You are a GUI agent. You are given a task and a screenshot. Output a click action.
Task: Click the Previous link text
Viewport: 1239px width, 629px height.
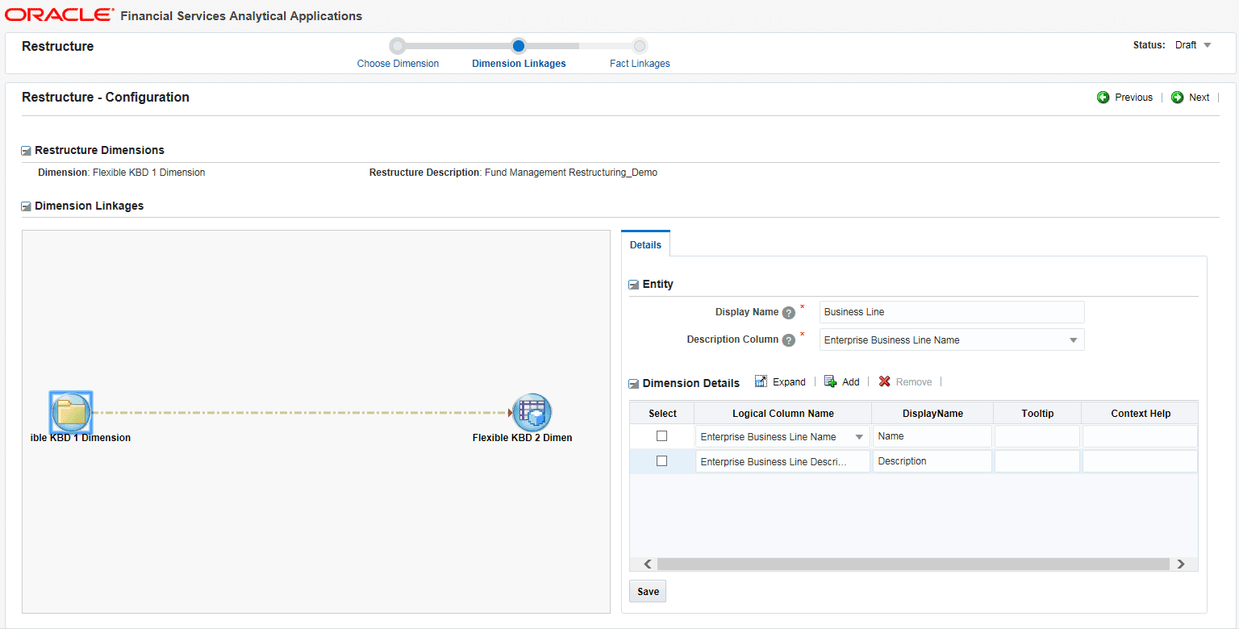click(x=1133, y=98)
